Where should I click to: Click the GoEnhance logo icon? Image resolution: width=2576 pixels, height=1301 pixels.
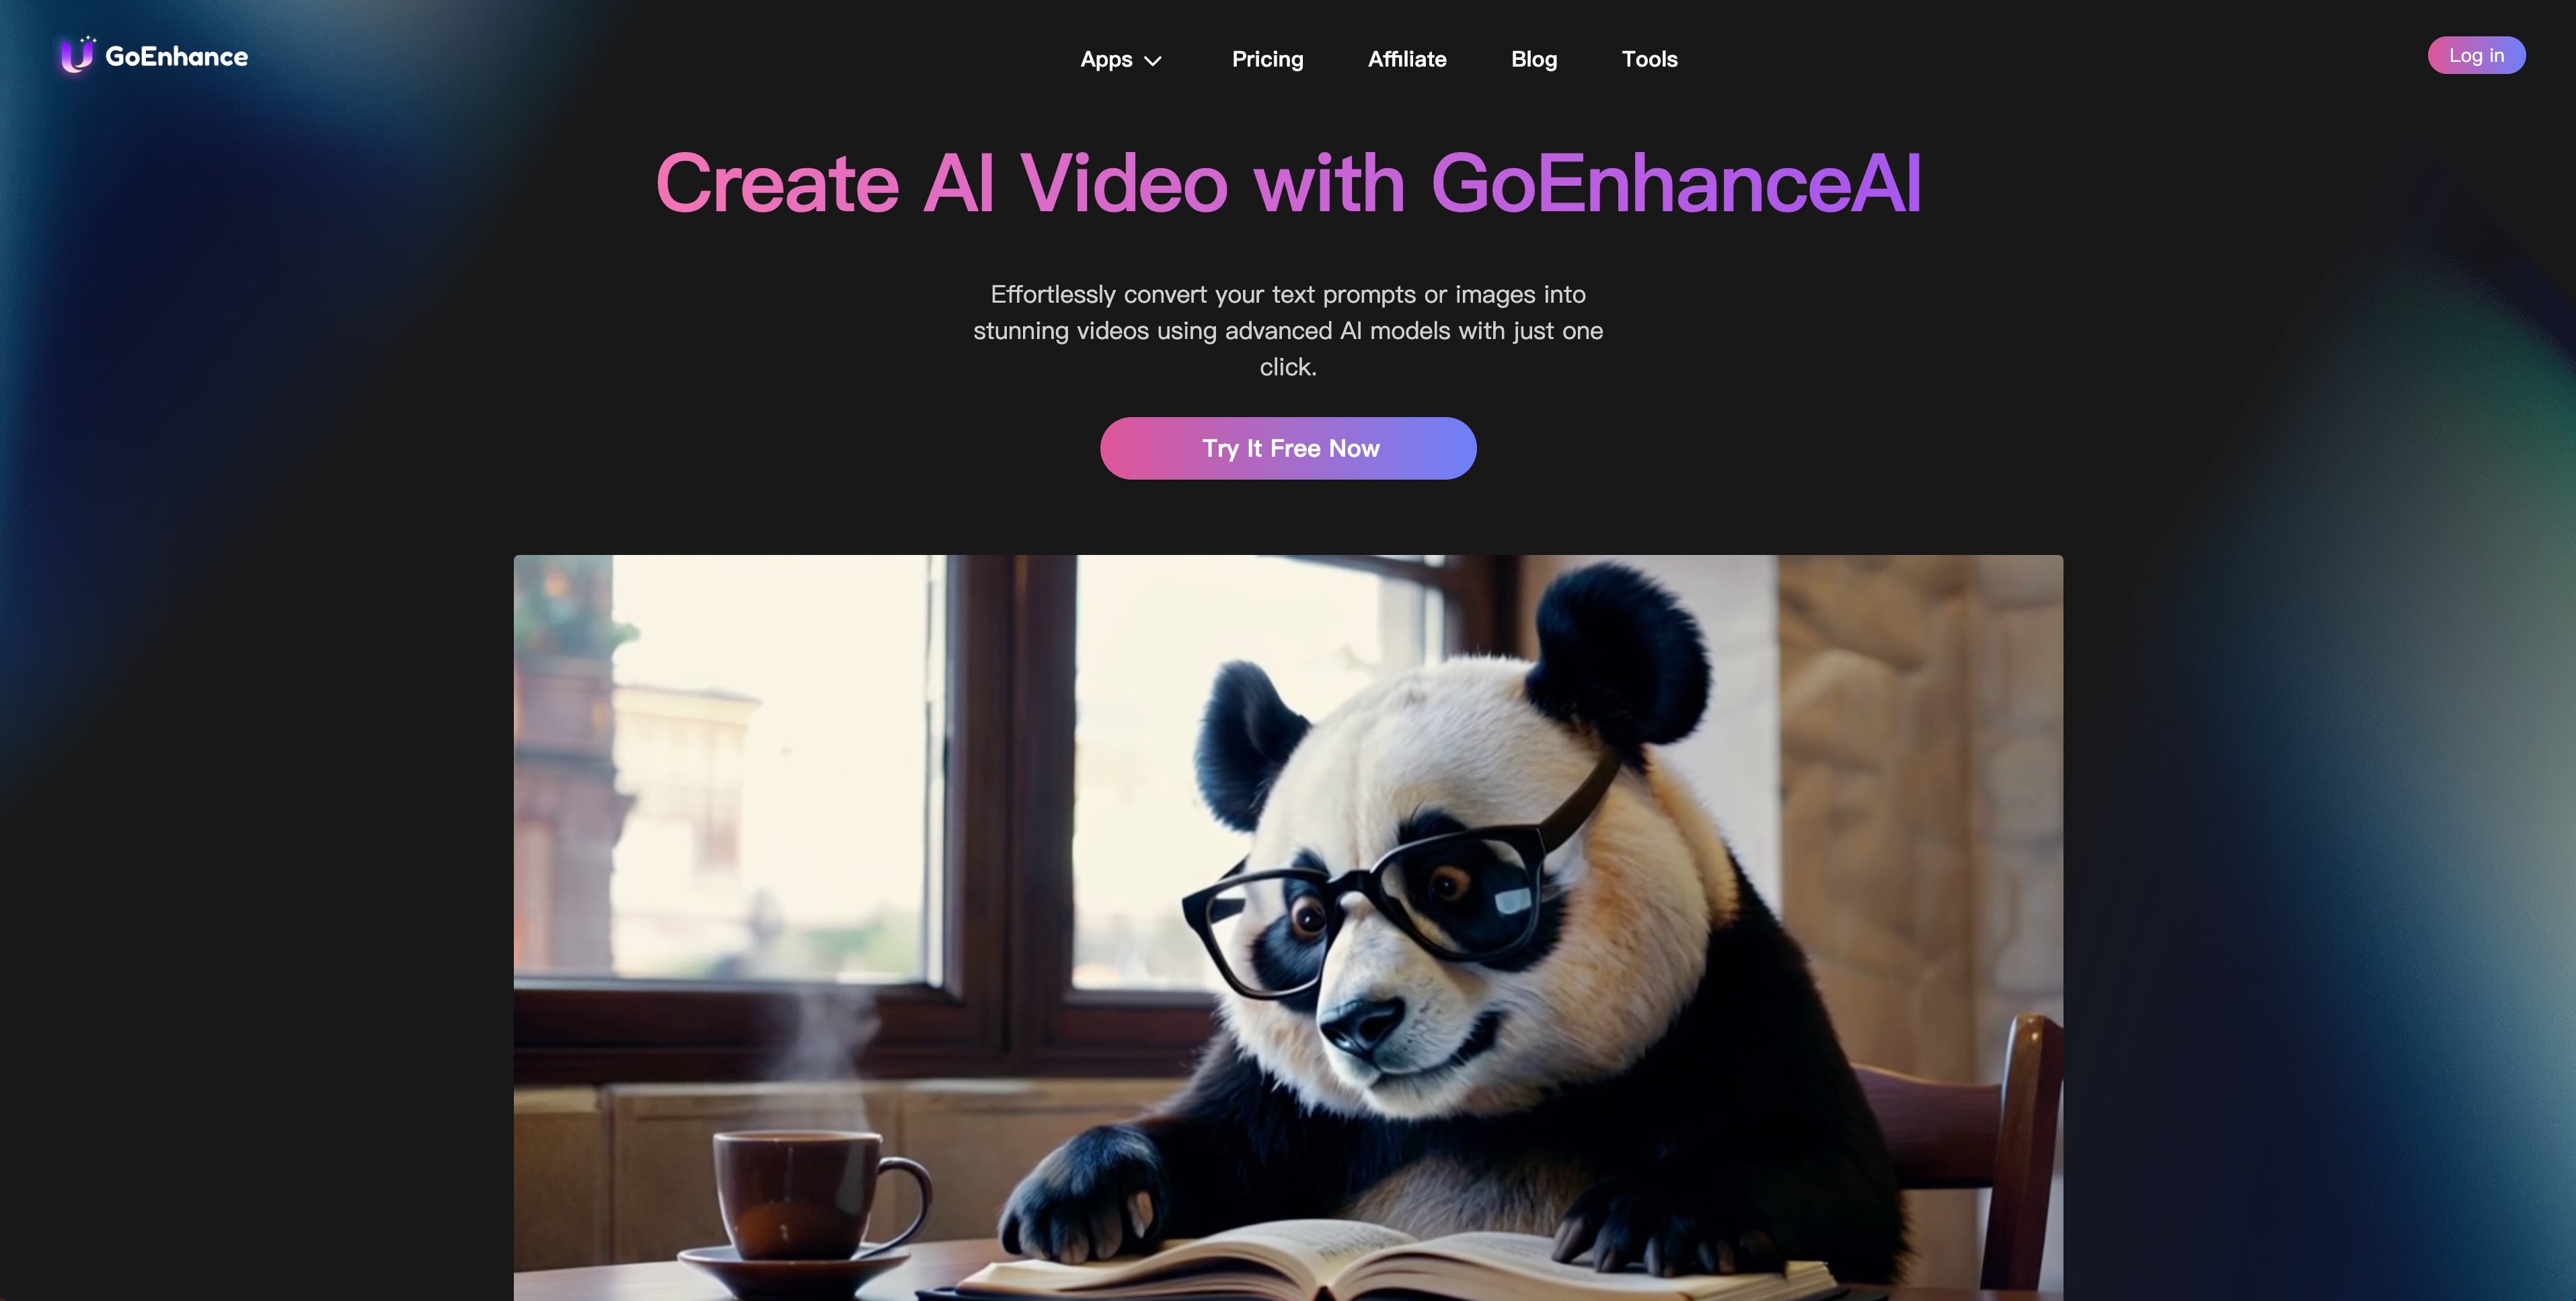75,53
